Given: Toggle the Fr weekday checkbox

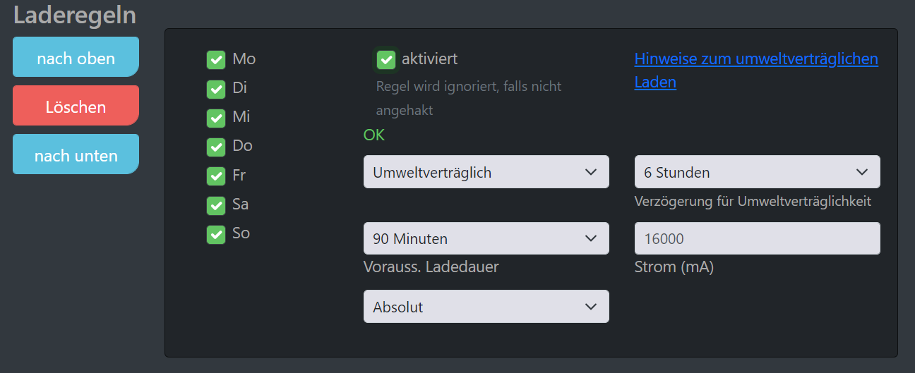Looking at the screenshot, I should pos(216,176).
